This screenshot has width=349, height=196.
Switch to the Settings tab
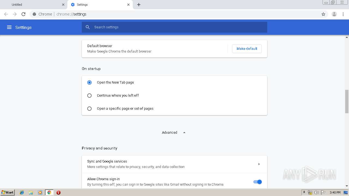[100, 5]
